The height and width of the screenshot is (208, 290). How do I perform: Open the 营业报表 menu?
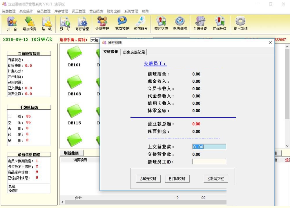96,11
